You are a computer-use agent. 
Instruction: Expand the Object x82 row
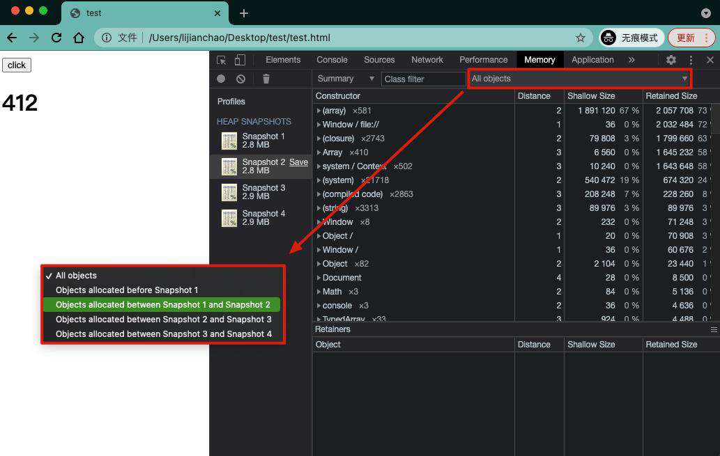point(319,264)
